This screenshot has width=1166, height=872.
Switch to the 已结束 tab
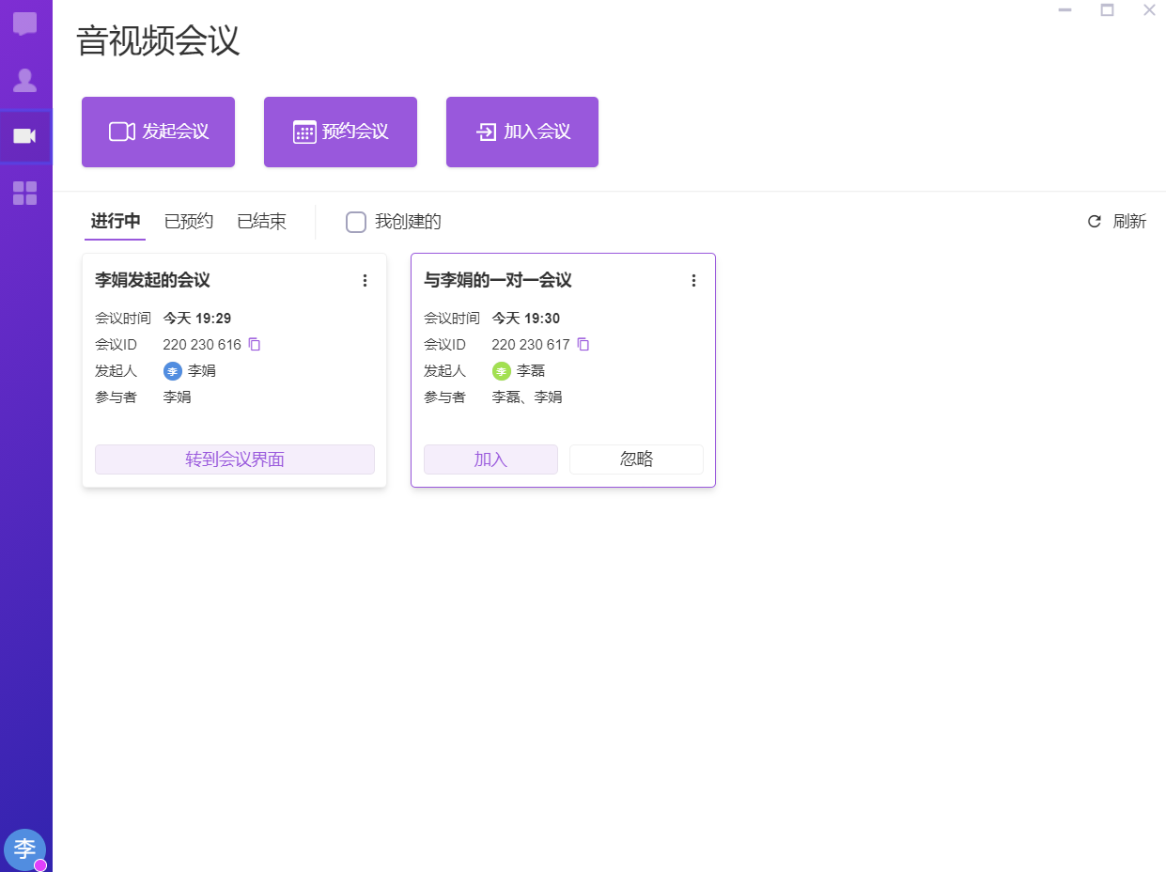point(261,222)
